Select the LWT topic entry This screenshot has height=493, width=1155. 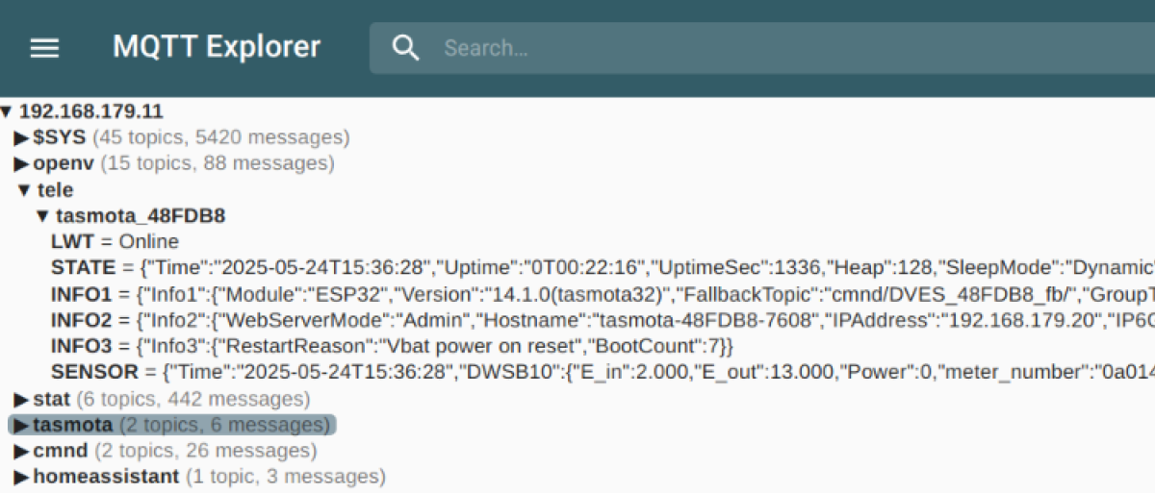(72, 242)
